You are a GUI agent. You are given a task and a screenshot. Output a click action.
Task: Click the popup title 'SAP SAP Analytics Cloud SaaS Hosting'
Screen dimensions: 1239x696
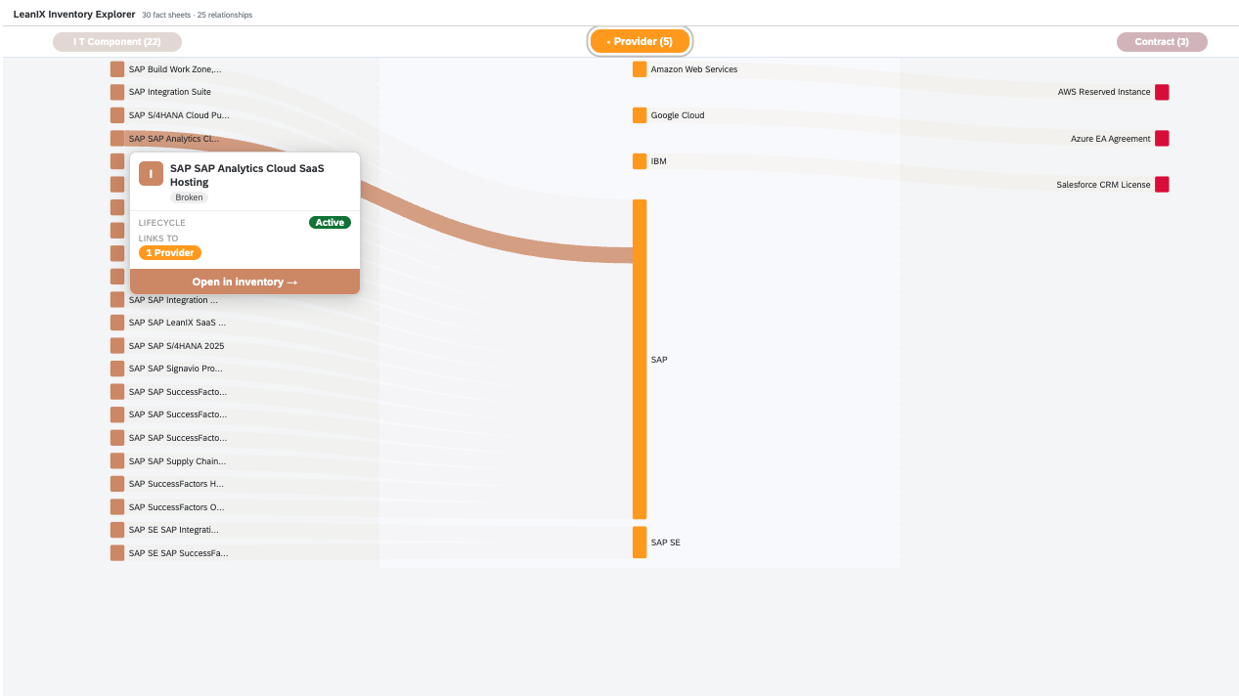pos(247,175)
